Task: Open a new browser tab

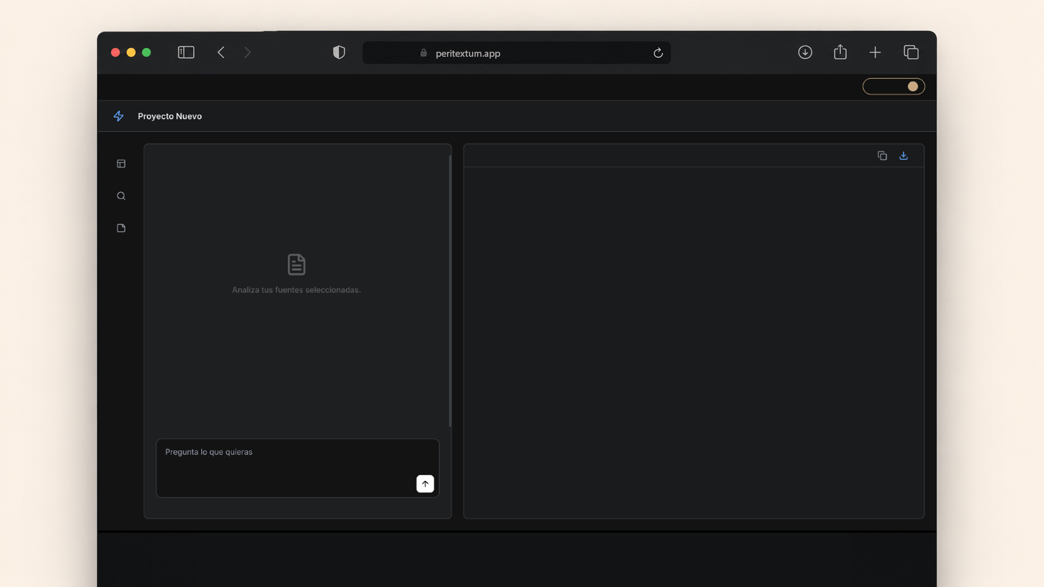Action: coord(875,52)
